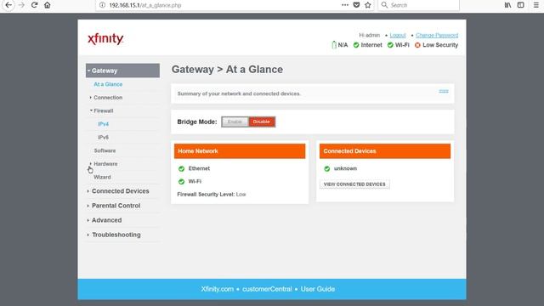Enable Bridge Mode

point(235,122)
